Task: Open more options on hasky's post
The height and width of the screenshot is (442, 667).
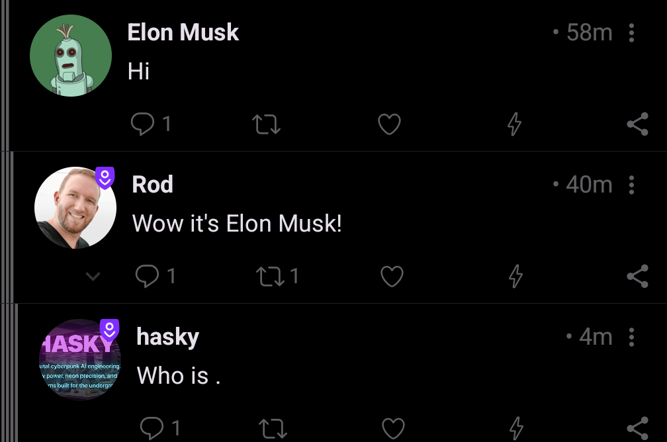Action: (631, 337)
